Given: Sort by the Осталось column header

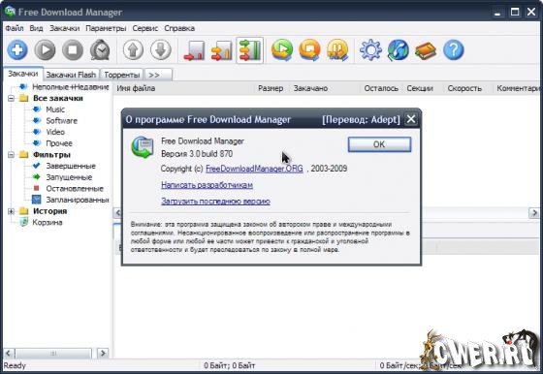Looking at the screenshot, I should [381, 88].
